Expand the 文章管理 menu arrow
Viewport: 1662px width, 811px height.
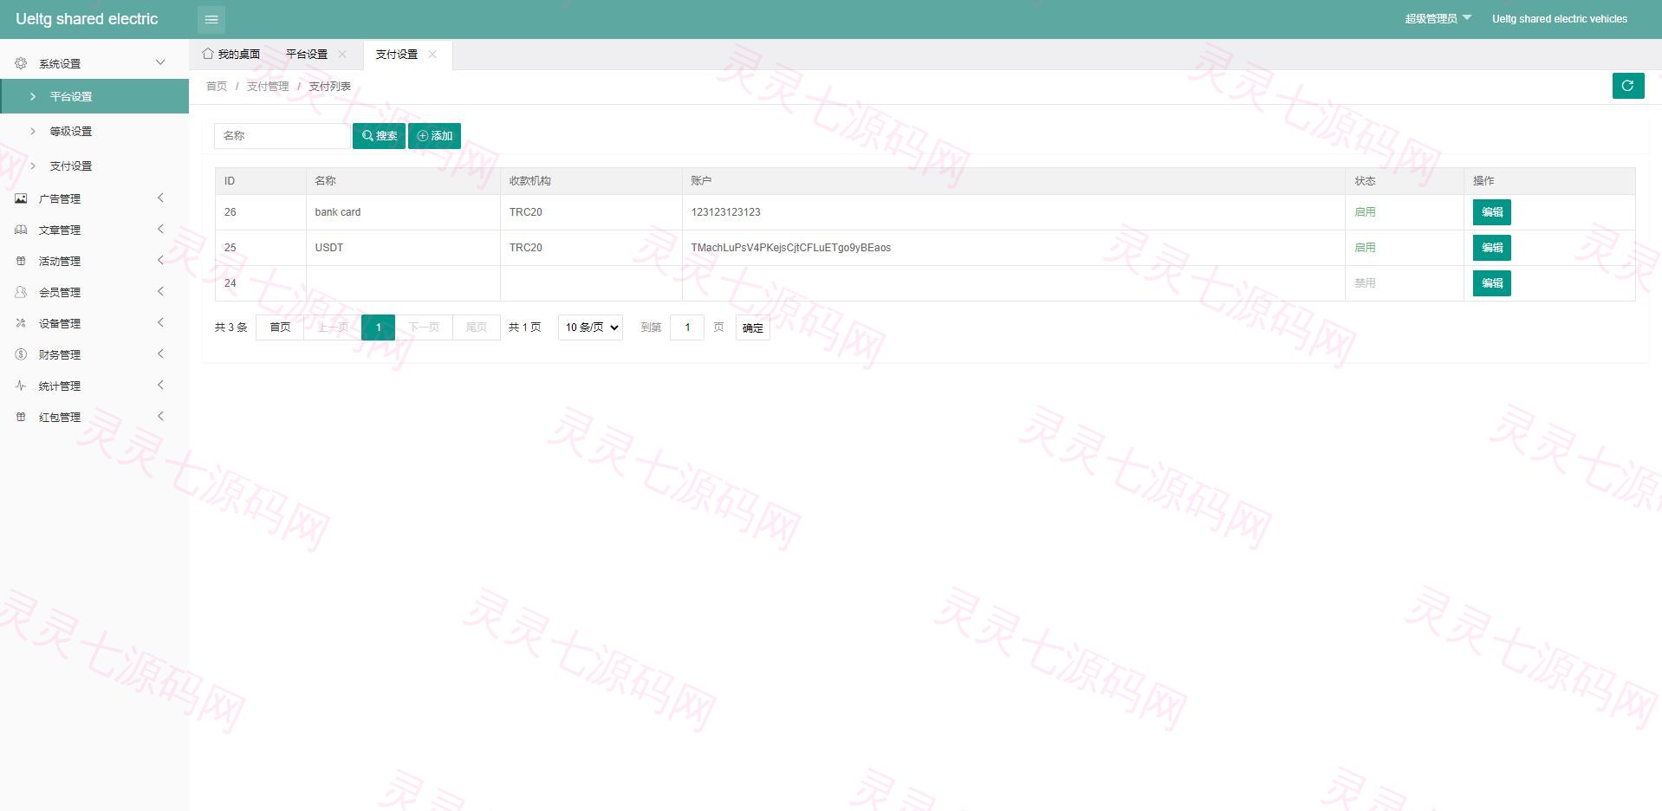coord(160,229)
